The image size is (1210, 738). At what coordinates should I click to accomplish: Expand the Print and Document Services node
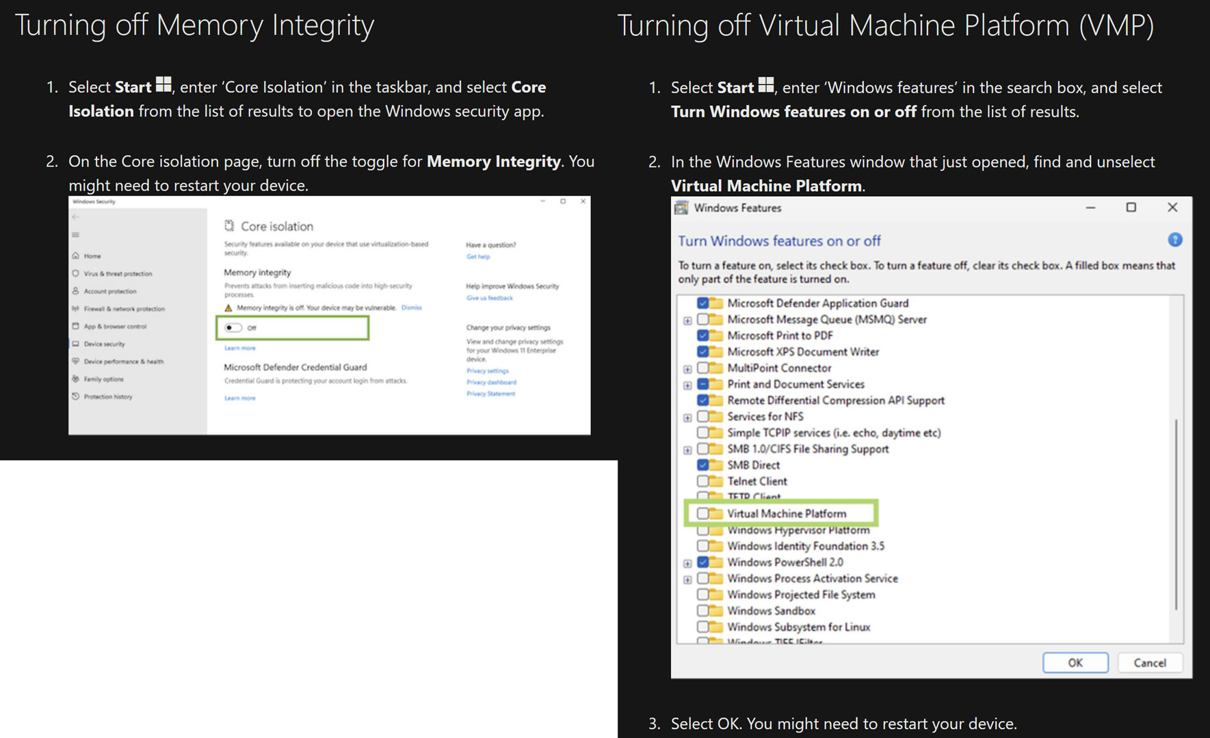coord(687,385)
